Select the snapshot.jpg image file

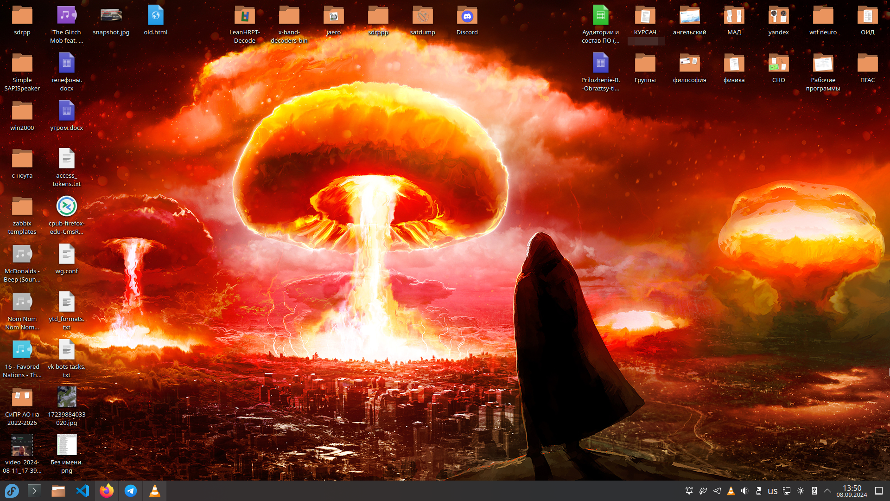[x=111, y=21]
